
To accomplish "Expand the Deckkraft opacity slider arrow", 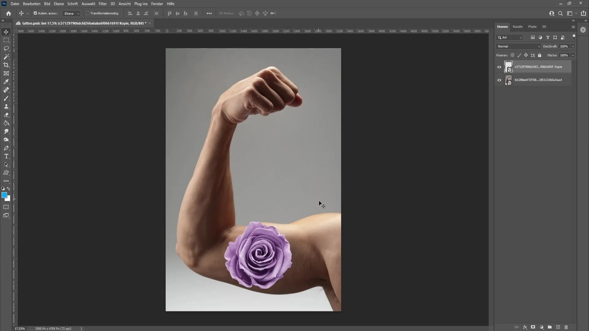I will [x=573, y=46].
